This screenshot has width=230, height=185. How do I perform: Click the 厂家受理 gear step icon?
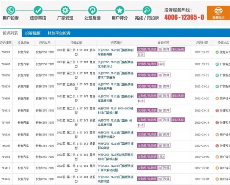[65, 10]
